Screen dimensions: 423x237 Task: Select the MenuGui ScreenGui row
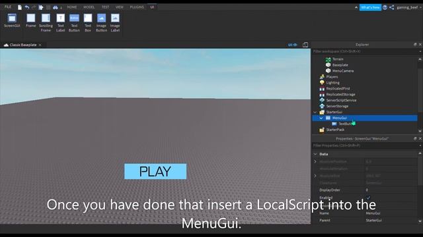pos(364,118)
